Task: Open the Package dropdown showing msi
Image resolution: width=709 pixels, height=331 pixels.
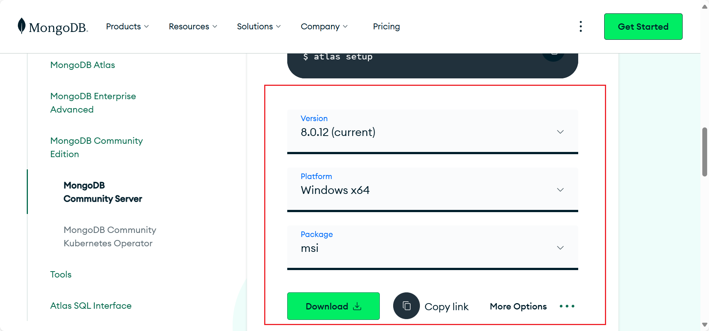Action: (x=433, y=247)
